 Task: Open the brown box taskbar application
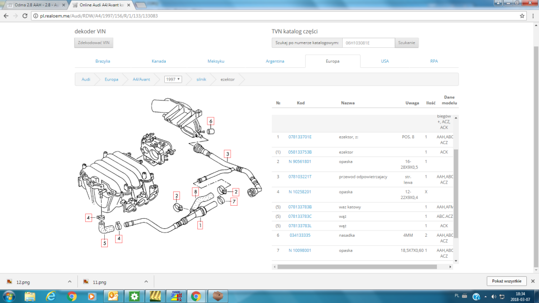tap(217, 296)
